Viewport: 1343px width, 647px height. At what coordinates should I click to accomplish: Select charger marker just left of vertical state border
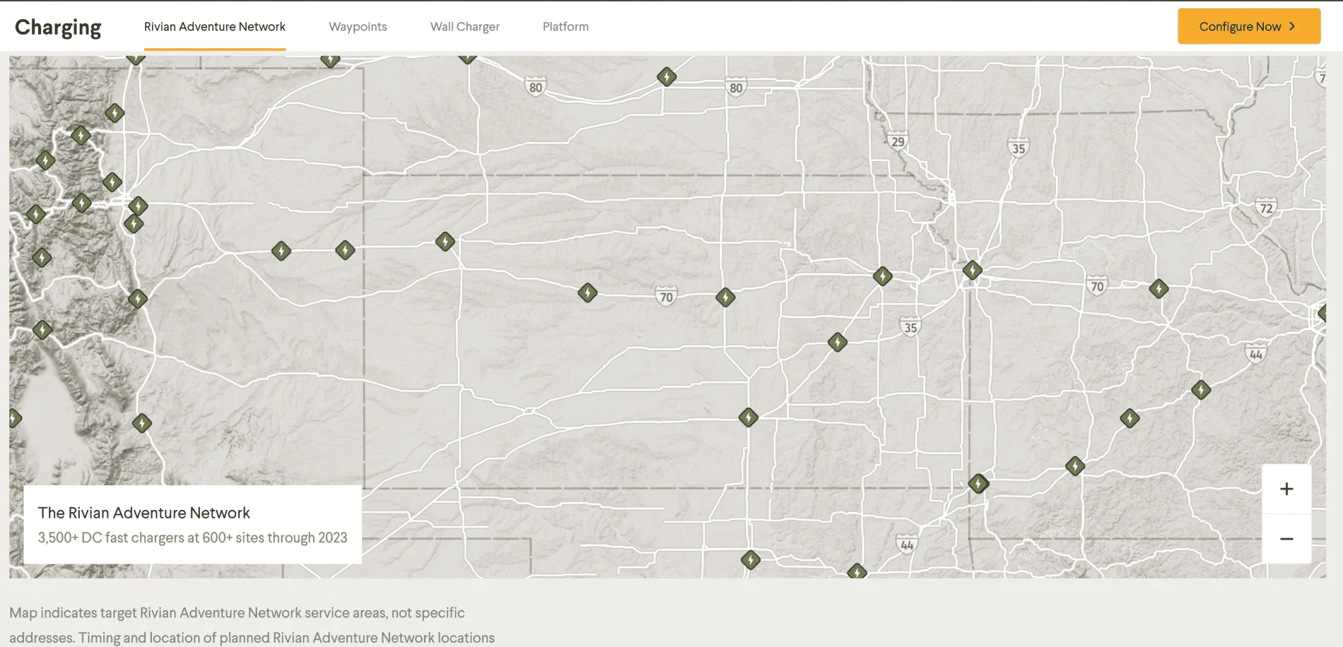[x=345, y=250]
